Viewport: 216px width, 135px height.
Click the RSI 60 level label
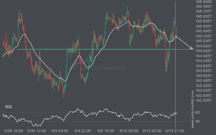pos(197,113)
